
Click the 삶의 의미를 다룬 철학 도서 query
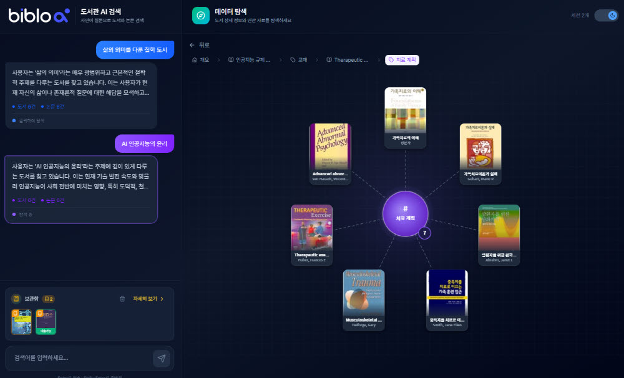point(135,50)
